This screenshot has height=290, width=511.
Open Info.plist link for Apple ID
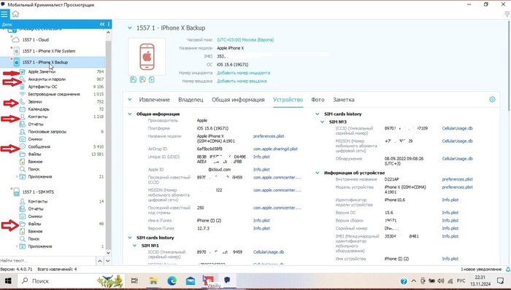261,169
